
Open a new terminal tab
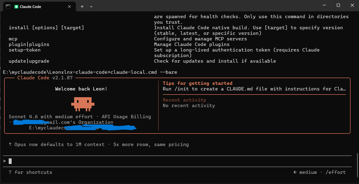82,7
